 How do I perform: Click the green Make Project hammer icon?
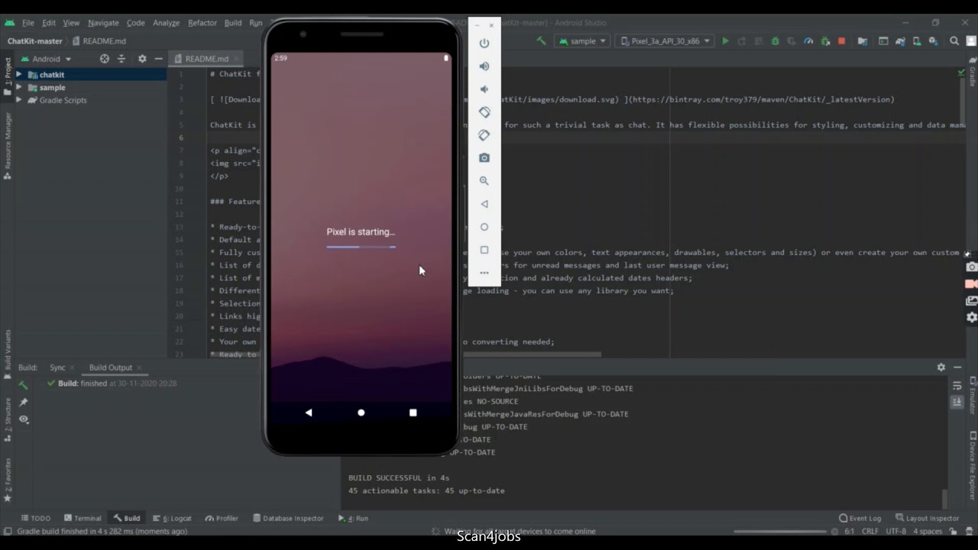(541, 41)
